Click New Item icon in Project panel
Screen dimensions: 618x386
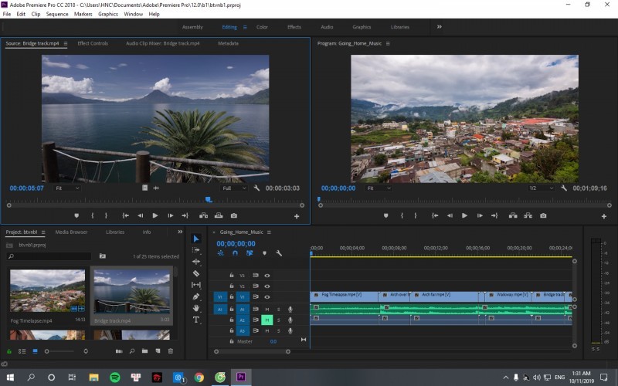tap(158, 351)
